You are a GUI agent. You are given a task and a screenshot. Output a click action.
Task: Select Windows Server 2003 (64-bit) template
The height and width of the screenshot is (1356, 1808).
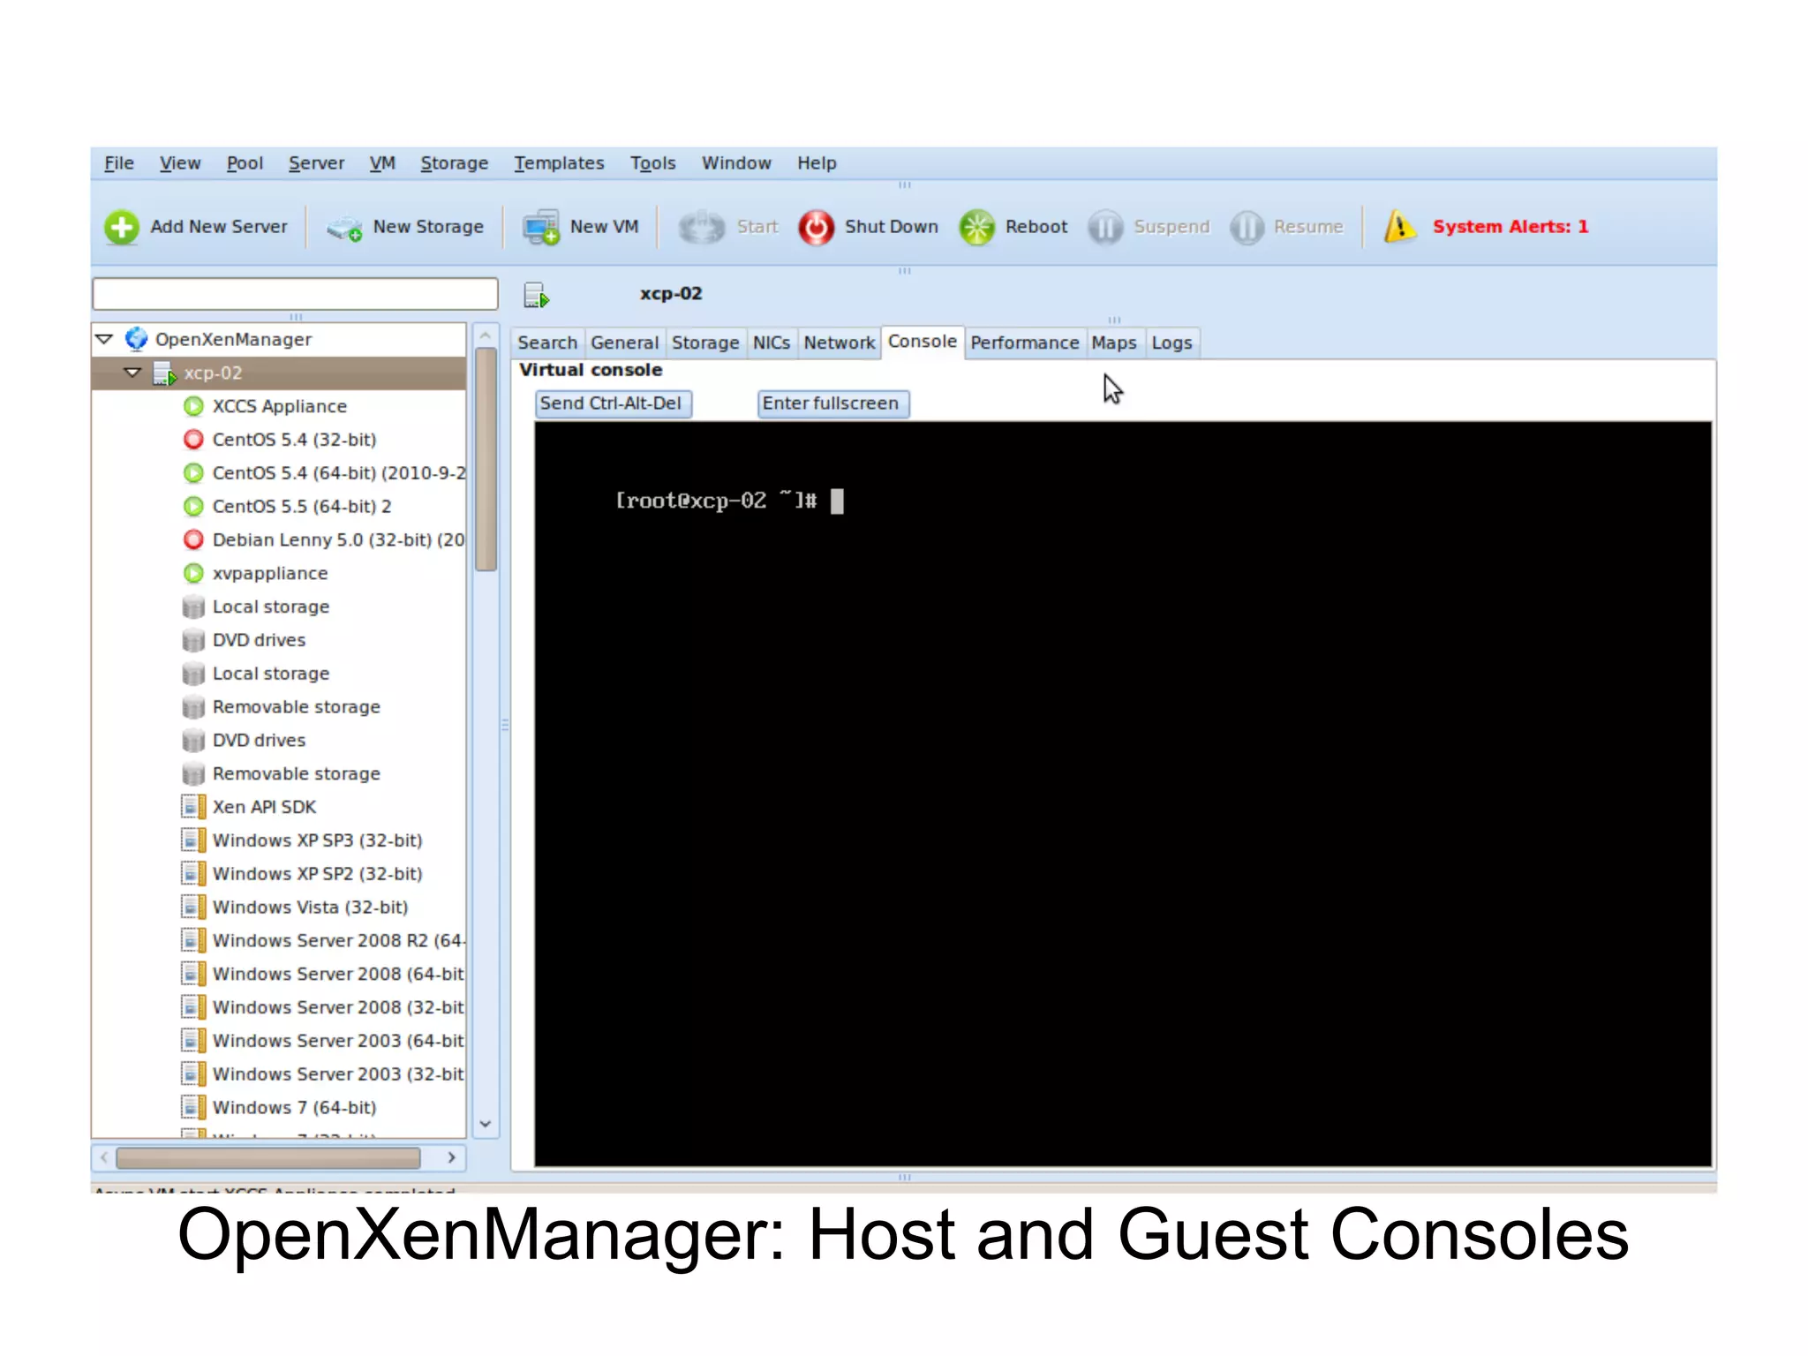pos(337,1041)
